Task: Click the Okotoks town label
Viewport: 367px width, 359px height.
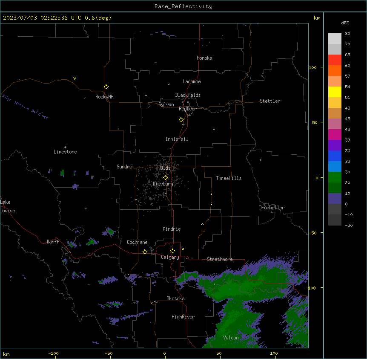Action: click(x=175, y=298)
